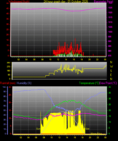
Task: Click the topmost N compass letter
Action: pos(111,62)
